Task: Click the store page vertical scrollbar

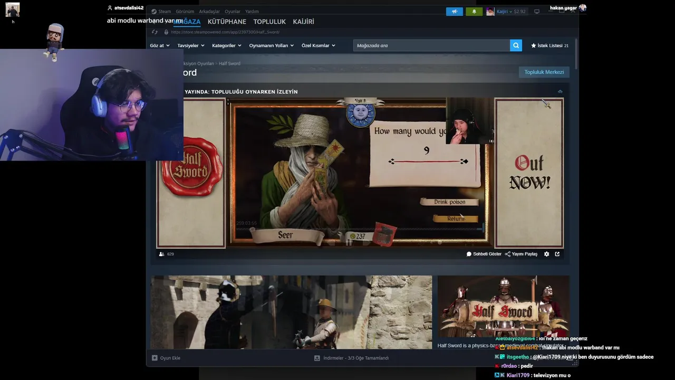Action: tap(576, 54)
